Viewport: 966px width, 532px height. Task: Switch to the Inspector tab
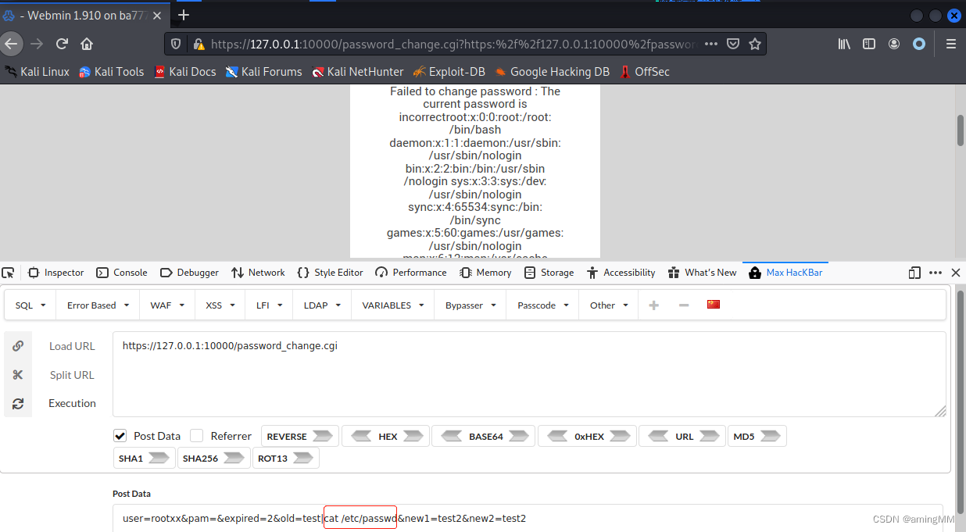[56, 273]
